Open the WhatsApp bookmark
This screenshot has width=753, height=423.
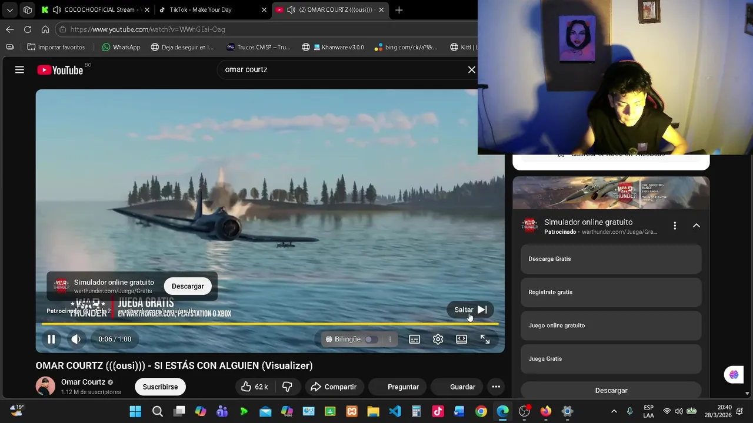(121, 47)
